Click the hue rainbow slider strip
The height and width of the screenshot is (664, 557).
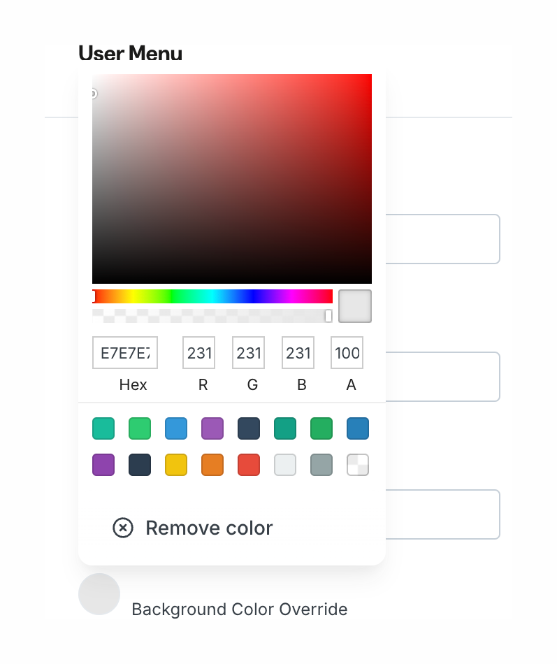point(210,295)
